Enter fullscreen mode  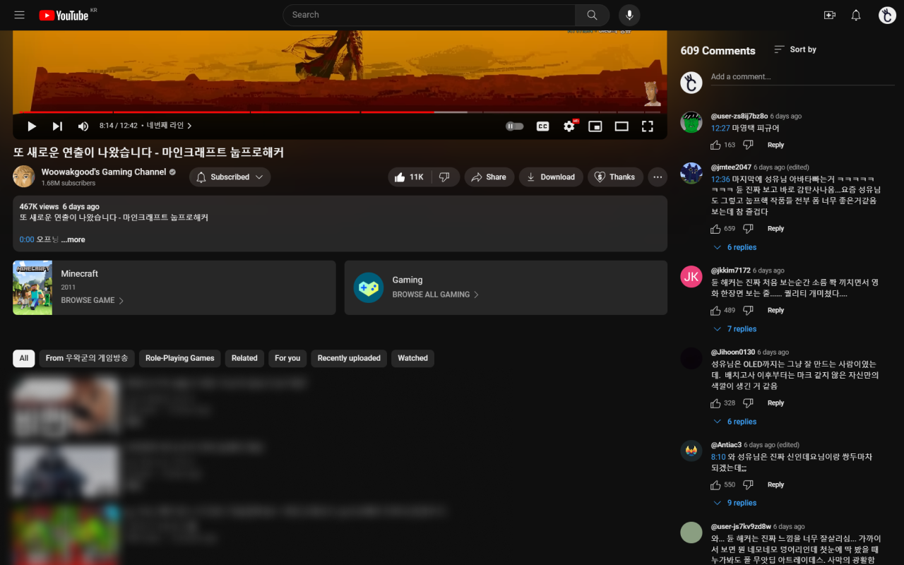(x=647, y=126)
